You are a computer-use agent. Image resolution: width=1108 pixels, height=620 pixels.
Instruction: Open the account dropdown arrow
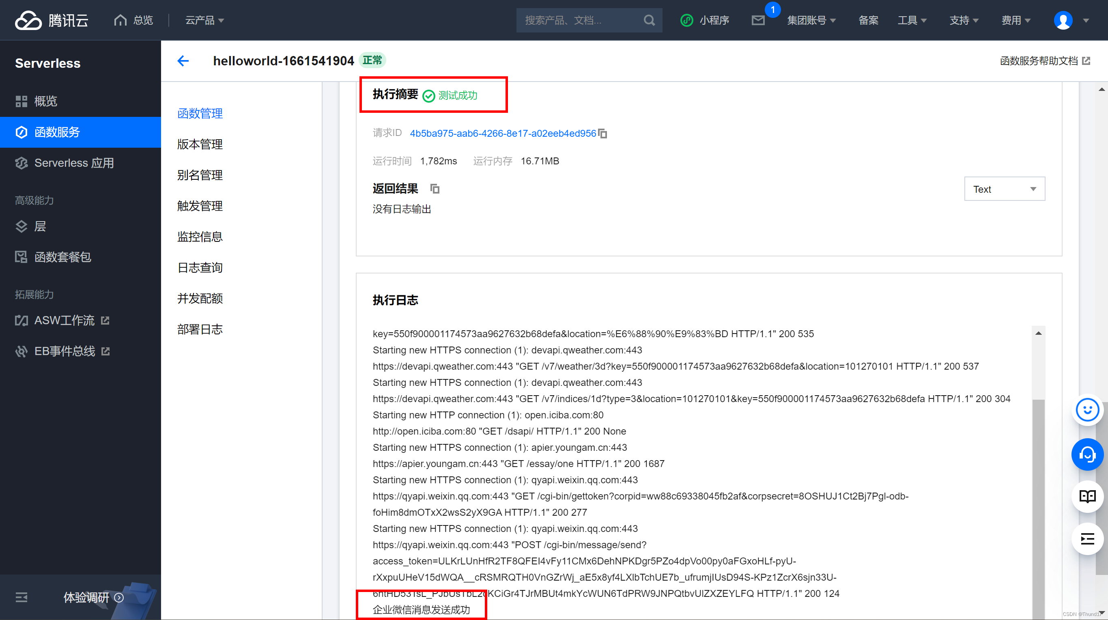1086,20
